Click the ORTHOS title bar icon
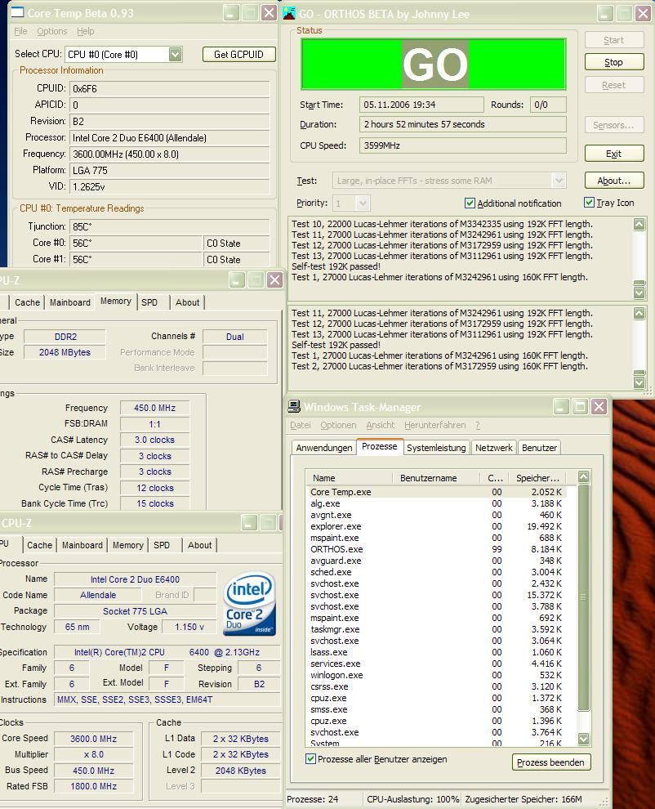Image resolution: width=655 pixels, height=809 pixels. [290, 13]
